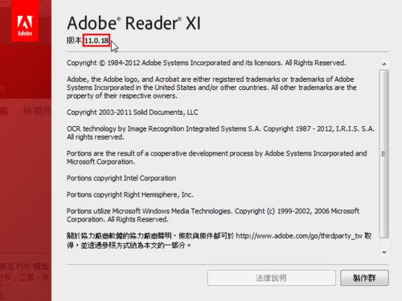Click the 製作群 credits button
Image resolution: width=402 pixels, height=301 pixels.
tap(364, 278)
